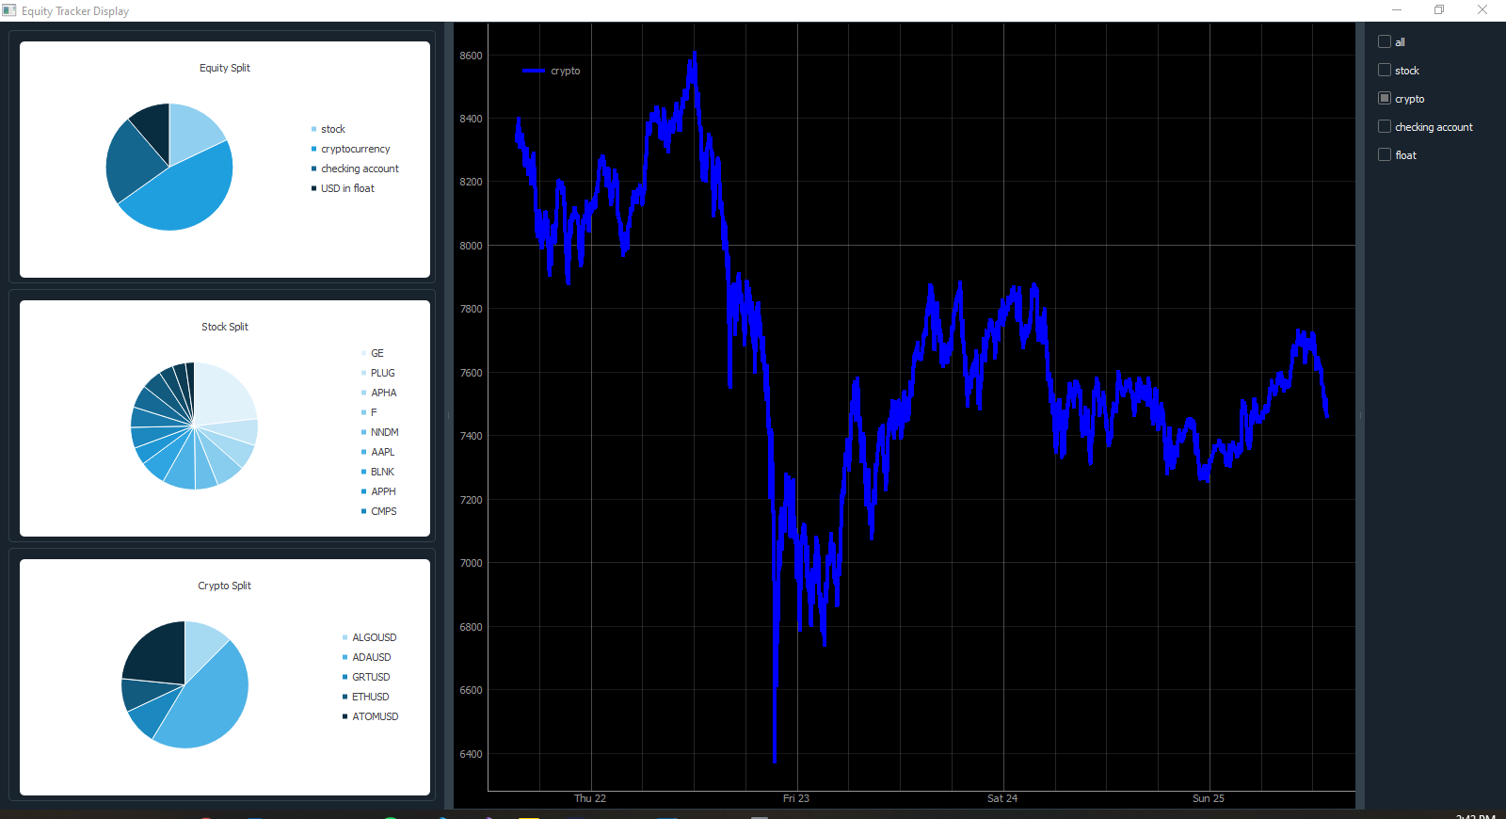Toggle the 'checking account' checkbox
Screen dimensions: 1506x819
(1385, 126)
